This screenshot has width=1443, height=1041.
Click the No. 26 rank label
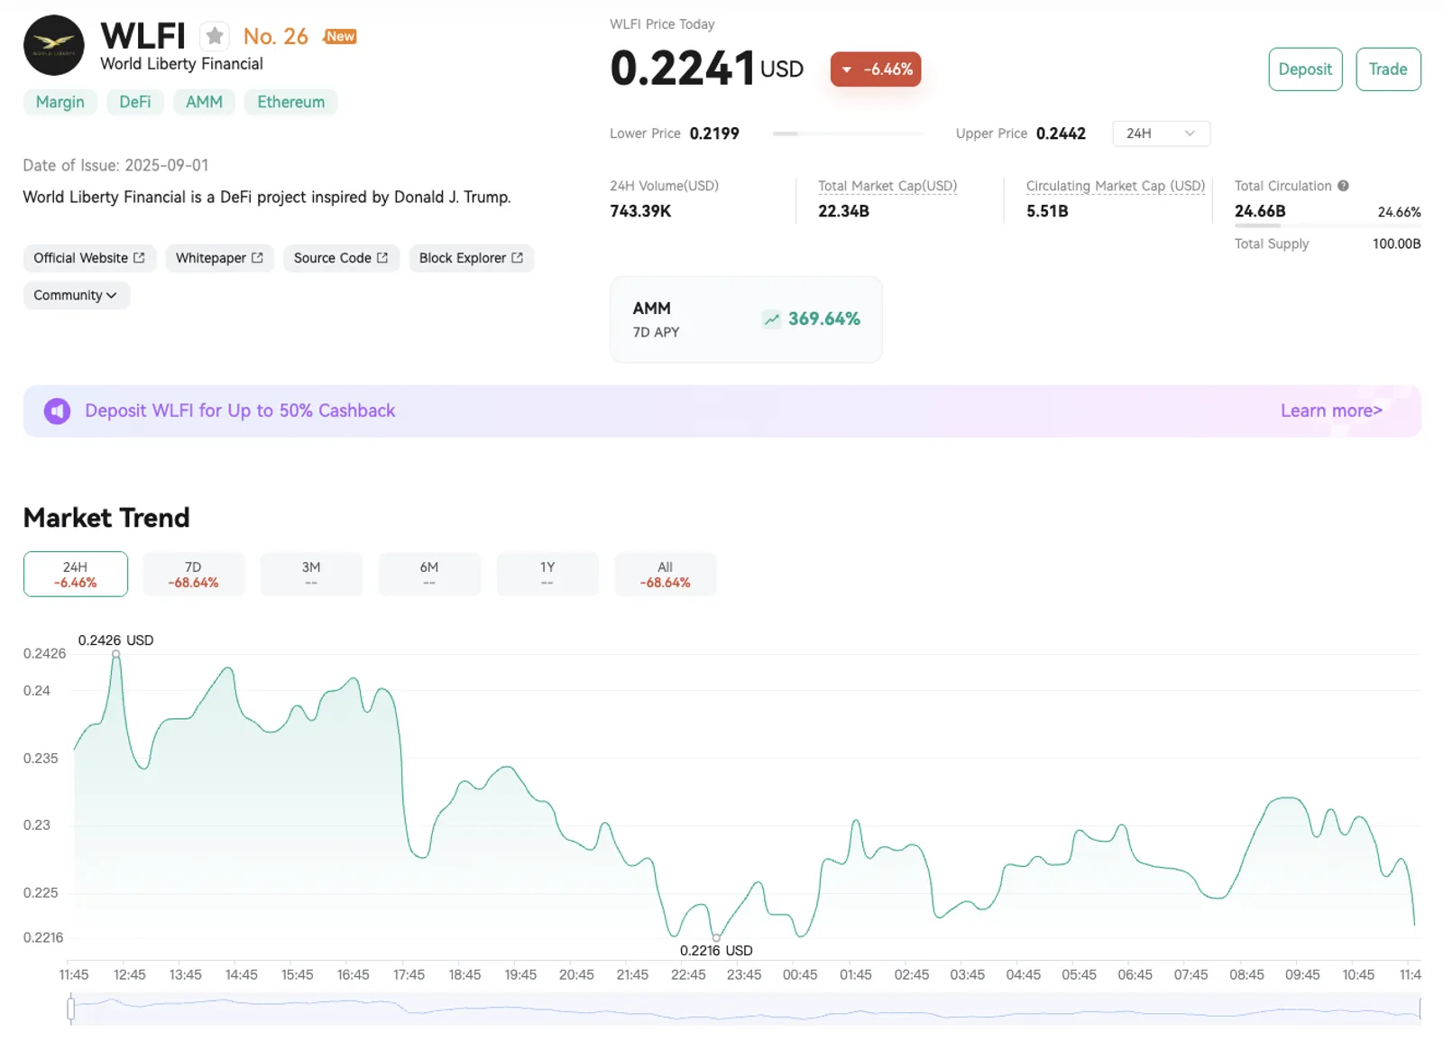coord(276,36)
